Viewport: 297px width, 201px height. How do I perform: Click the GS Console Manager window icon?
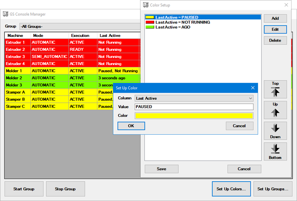(6, 14)
